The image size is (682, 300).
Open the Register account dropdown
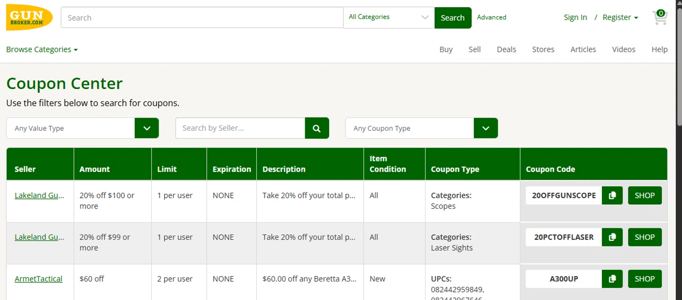[x=620, y=18]
